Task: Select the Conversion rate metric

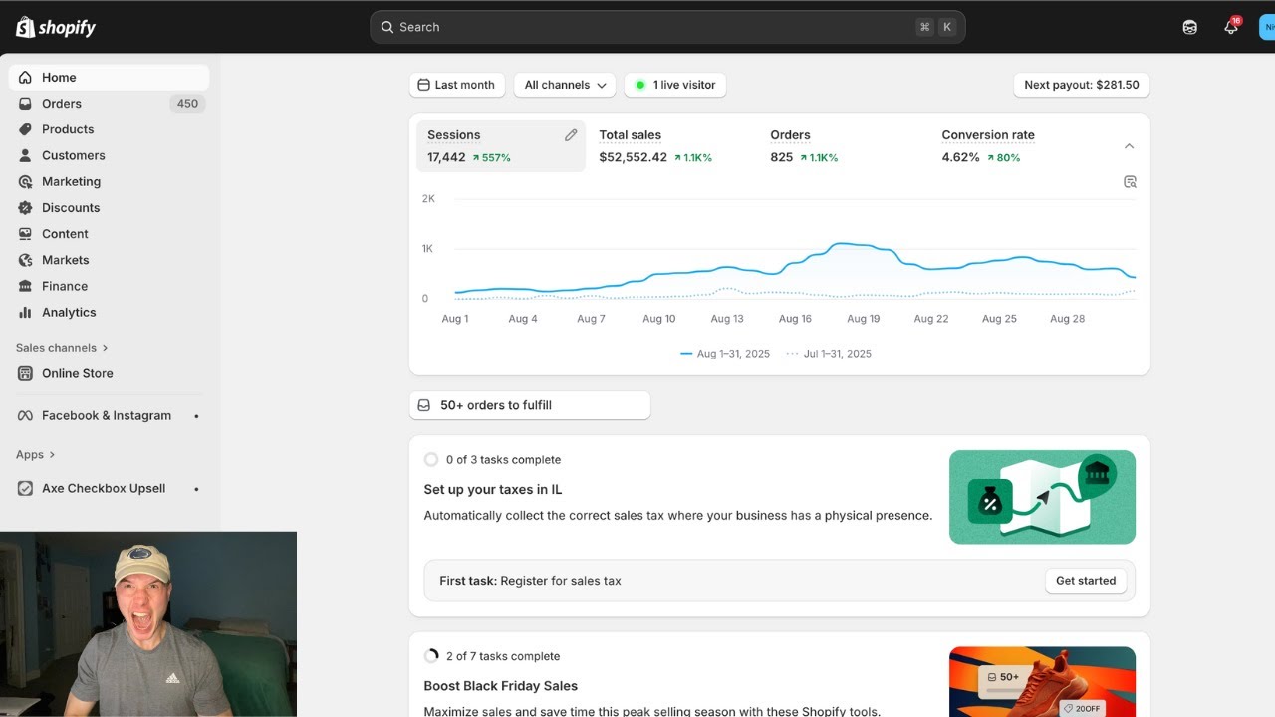Action: [x=1015, y=146]
